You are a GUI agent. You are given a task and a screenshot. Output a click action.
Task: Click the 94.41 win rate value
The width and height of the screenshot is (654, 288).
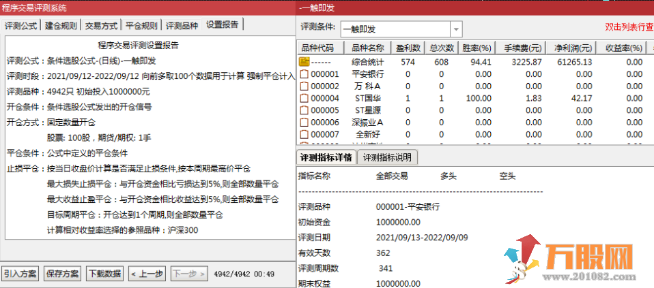(x=481, y=63)
